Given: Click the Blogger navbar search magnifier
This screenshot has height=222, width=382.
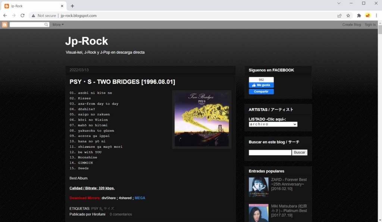Looking at the screenshot, I should [46, 25].
